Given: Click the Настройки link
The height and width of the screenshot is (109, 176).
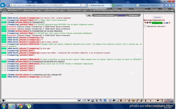Looking at the screenshot, I should 167,11.
